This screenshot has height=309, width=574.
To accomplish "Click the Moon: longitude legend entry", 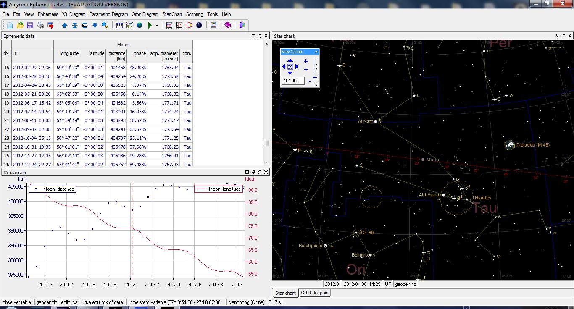I will click(x=219, y=189).
